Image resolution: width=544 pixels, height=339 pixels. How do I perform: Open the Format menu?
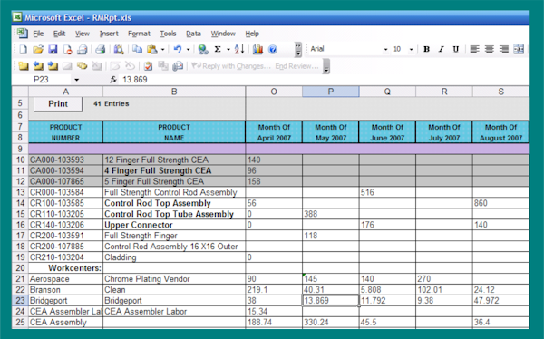coord(139,34)
